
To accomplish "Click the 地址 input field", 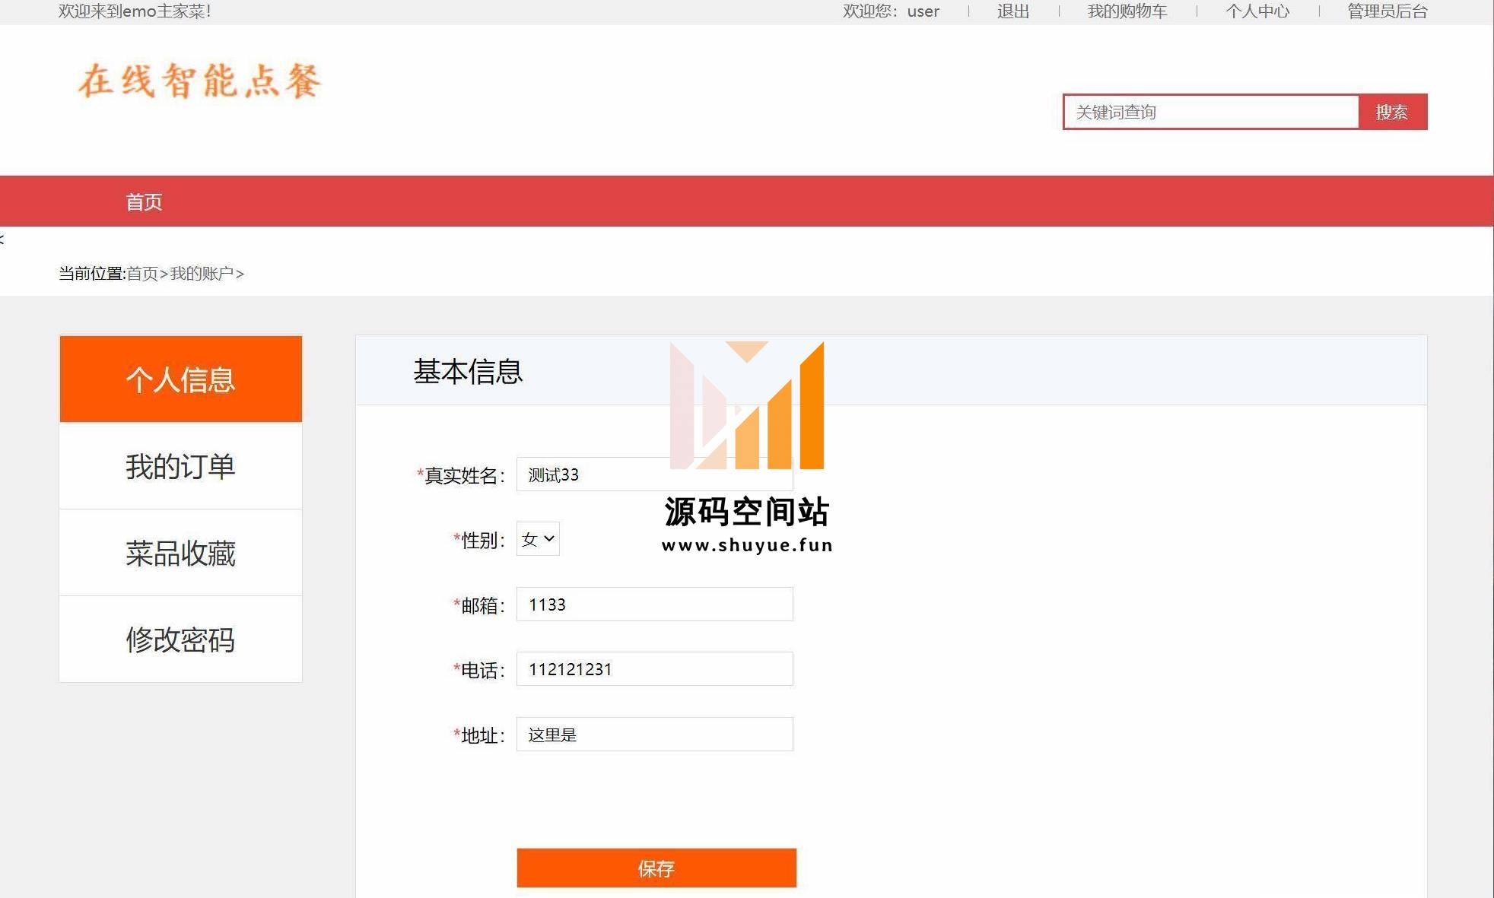I will tap(654, 735).
